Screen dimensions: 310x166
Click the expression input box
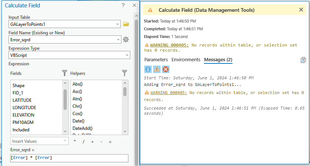click(x=69, y=158)
